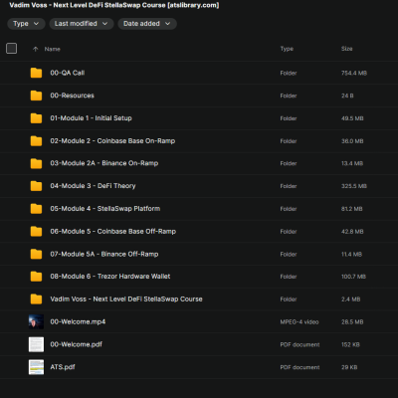Open the 00-Welcome.mp4 video thumbnail
The image size is (398, 398).
[x=36, y=321]
